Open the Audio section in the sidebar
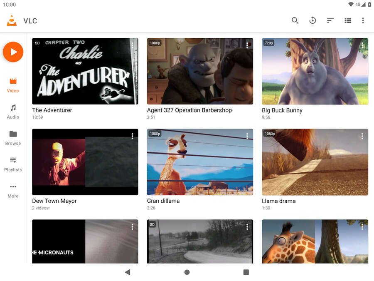 12,112
